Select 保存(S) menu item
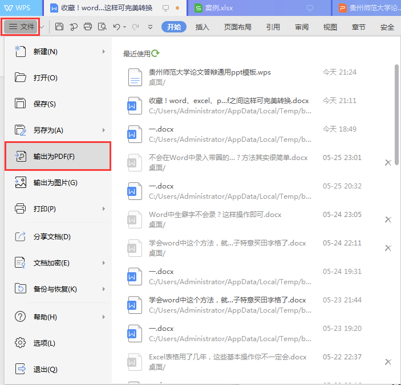The image size is (401, 385). (x=58, y=104)
